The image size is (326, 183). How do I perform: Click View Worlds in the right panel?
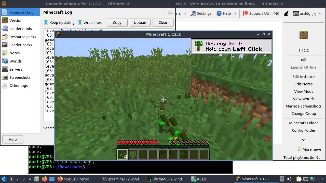304,99
